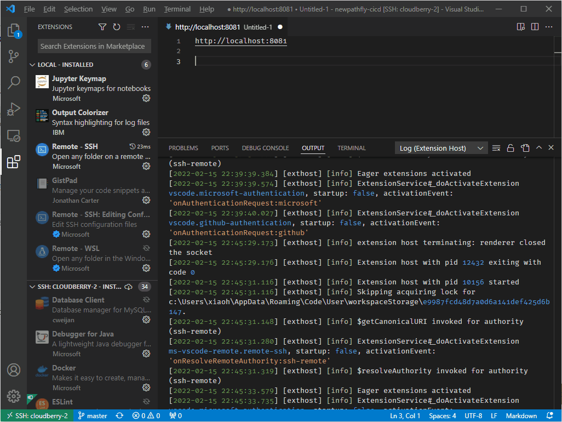Open the Go menu
This screenshot has height=422, width=562.
point(130,9)
